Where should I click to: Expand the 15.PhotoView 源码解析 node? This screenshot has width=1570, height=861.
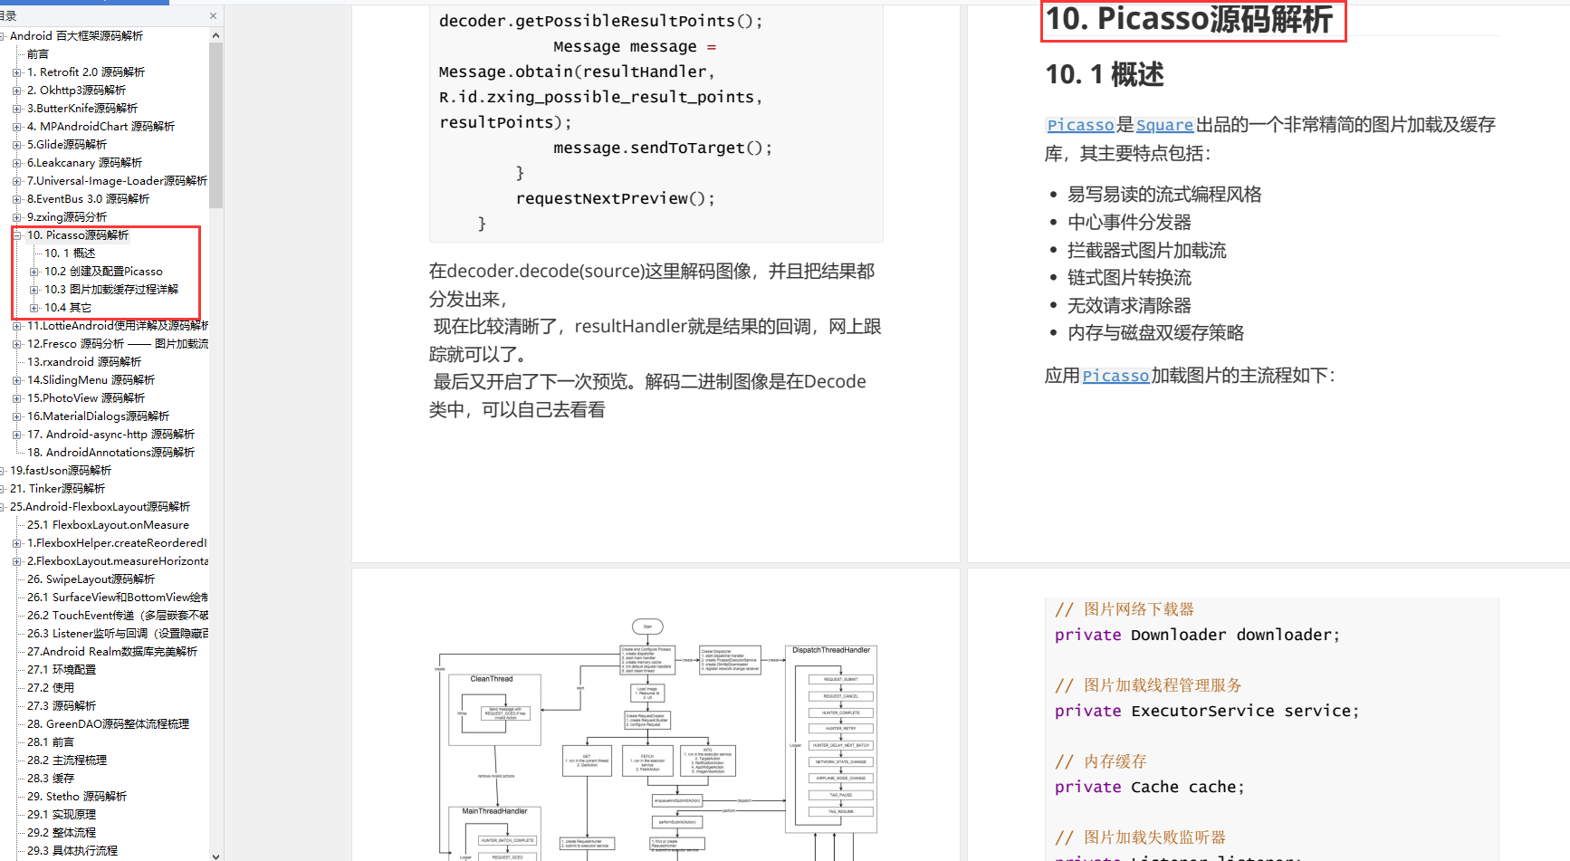click(x=16, y=398)
